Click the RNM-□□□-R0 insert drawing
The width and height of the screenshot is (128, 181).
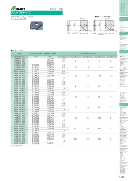[x=105, y=26]
